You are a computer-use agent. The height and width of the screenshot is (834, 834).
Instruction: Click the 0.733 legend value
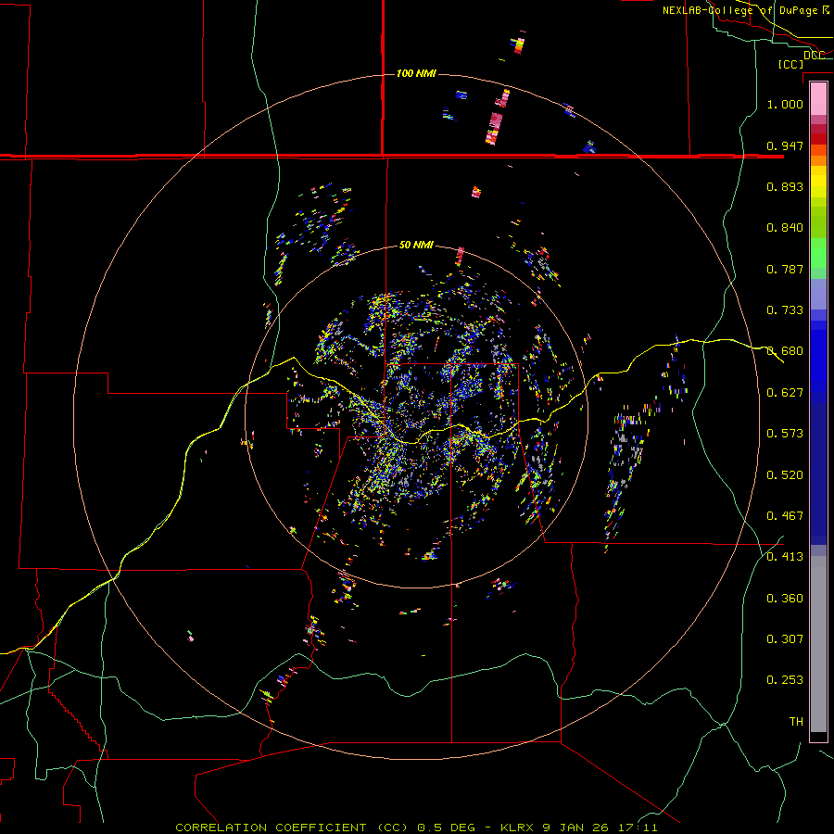tap(785, 310)
